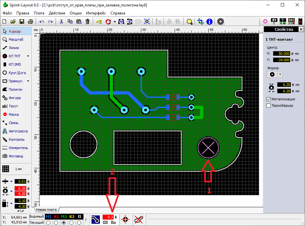Toggle the green M2 layer visibility swatch
Image resolution: width=305 pixels, height=226 pixels.
pyautogui.click(x=64, y=216)
